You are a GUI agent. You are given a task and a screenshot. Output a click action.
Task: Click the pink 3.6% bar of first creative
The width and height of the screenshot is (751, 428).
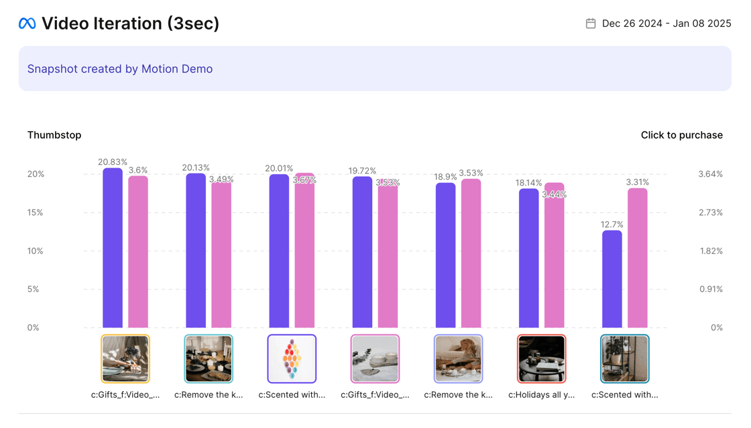click(x=138, y=252)
